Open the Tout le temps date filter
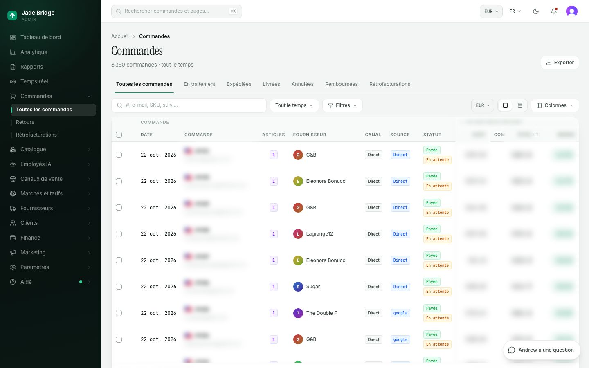Viewport: 589px width, 368px height. pyautogui.click(x=294, y=105)
